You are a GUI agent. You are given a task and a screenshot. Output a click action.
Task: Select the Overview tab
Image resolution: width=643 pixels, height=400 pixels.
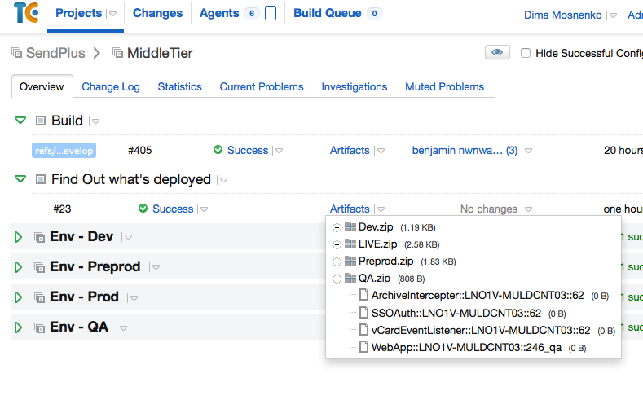tap(42, 87)
